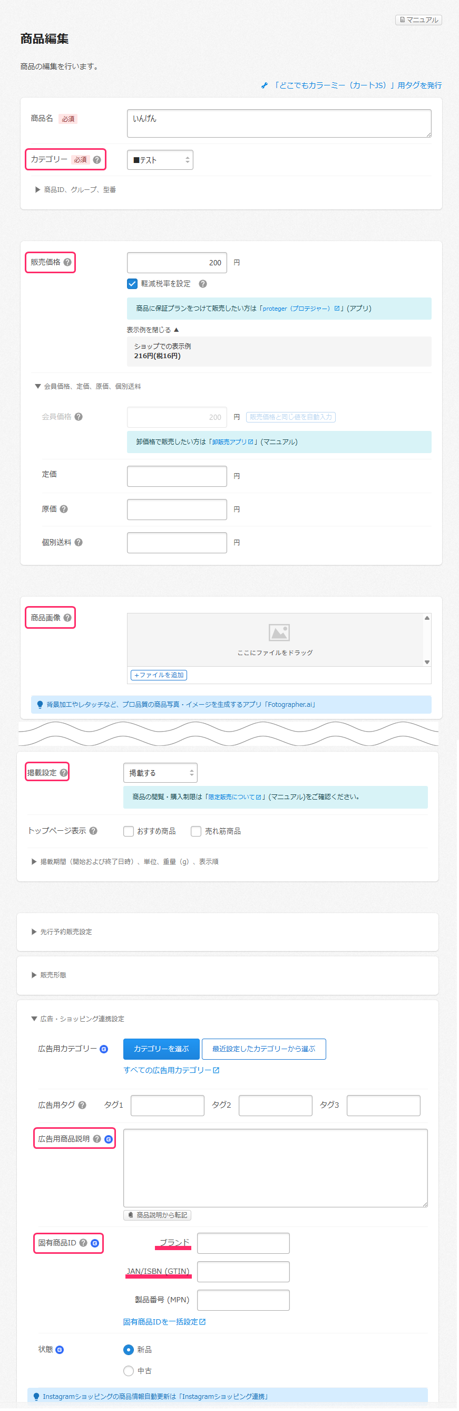This screenshot has width=459, height=1411.
Task: Click help icon beside 商品画像
Action: click(67, 618)
